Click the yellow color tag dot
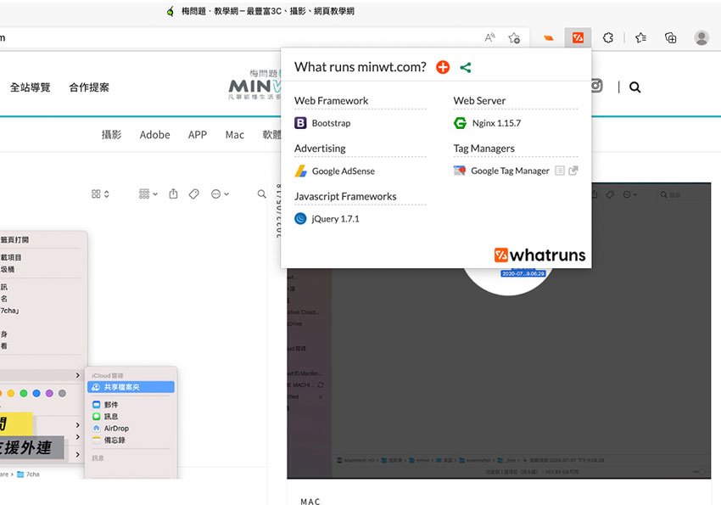 pos(11,393)
